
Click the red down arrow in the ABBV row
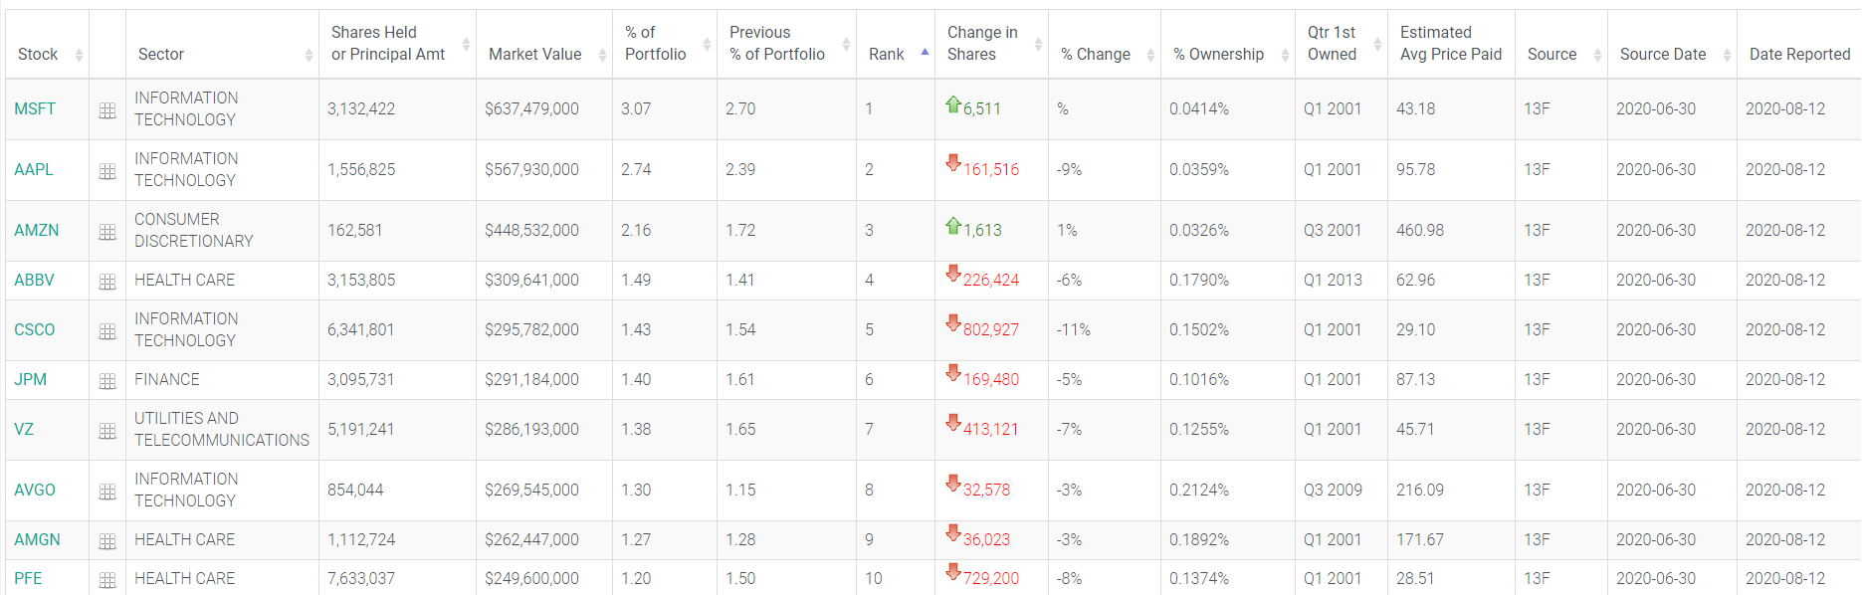click(953, 274)
